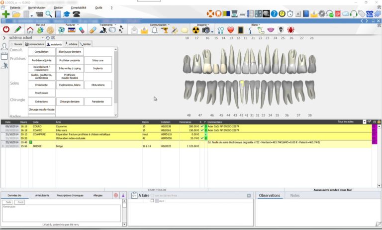
Task: Click the red power button icon
Action: 6,30
